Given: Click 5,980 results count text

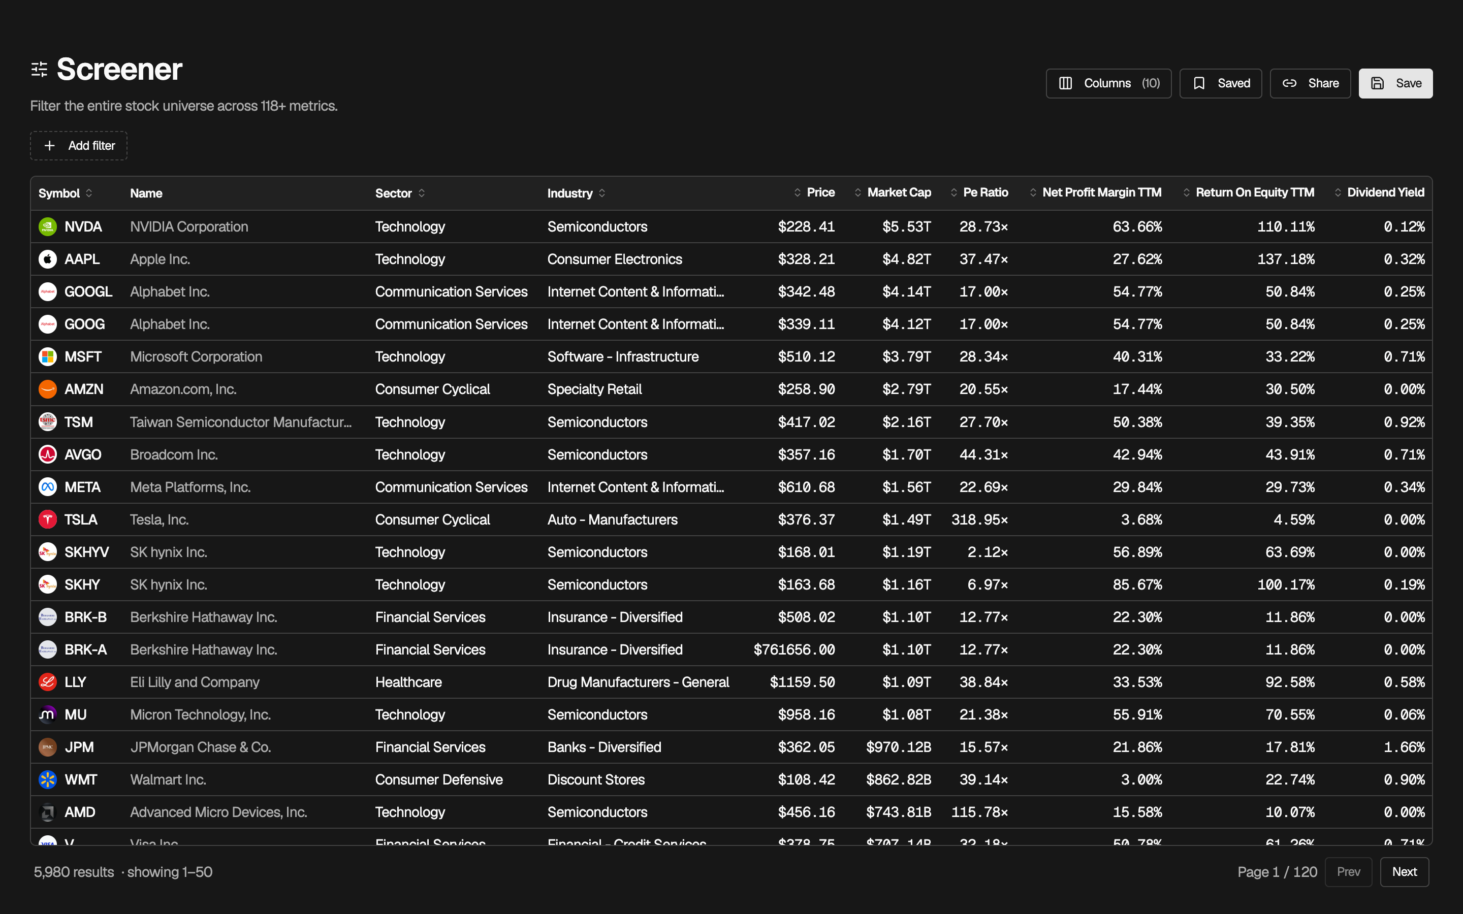Looking at the screenshot, I should click(74, 872).
